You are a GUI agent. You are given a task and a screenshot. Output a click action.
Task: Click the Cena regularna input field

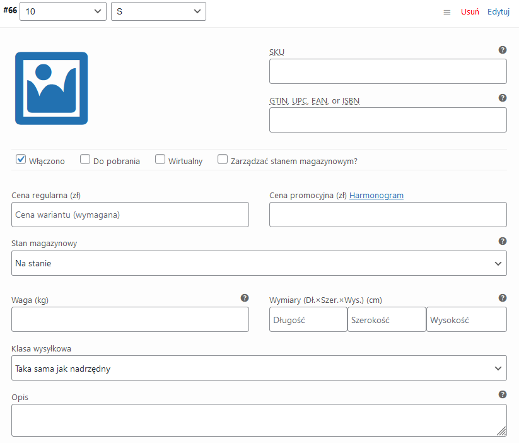(x=130, y=215)
